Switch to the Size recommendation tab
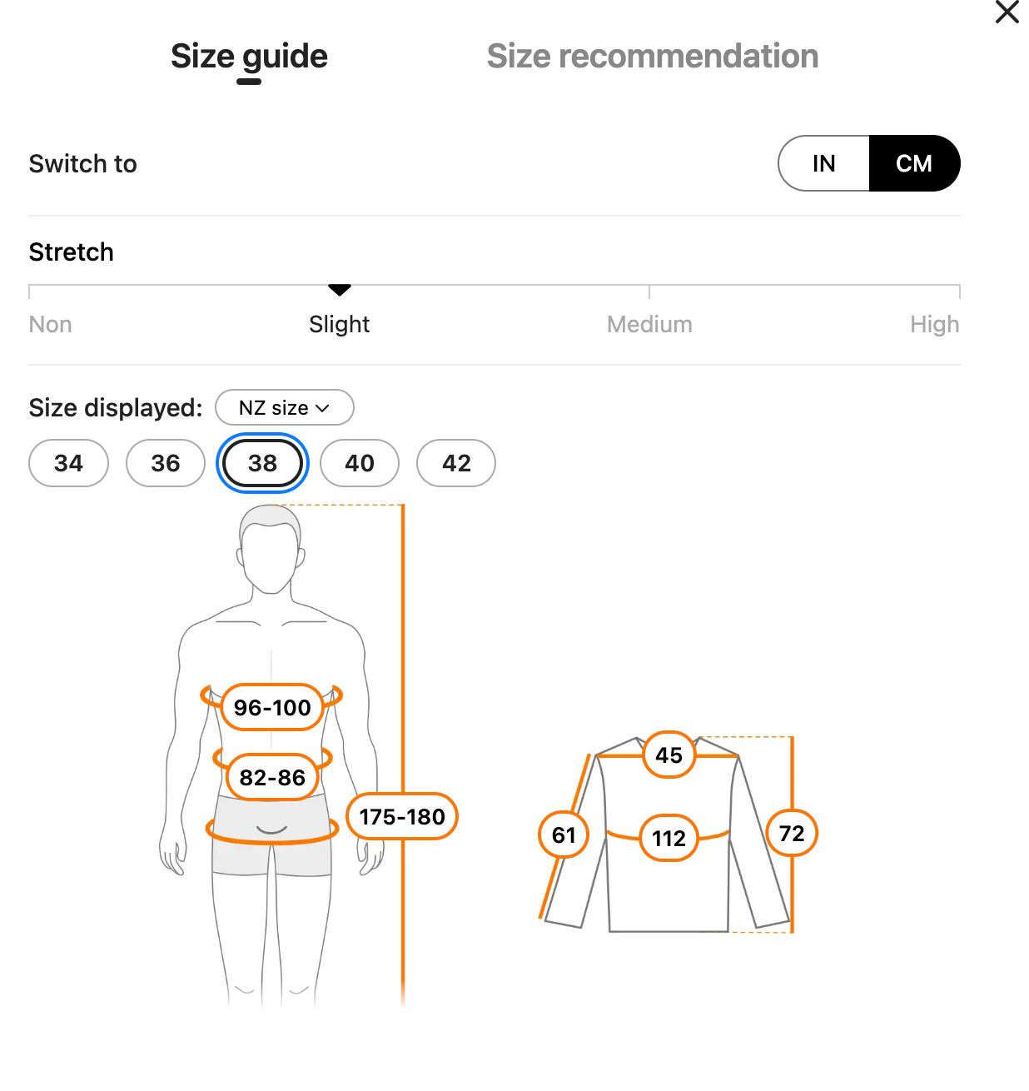This screenshot has height=1091, width=1029. pyautogui.click(x=652, y=57)
